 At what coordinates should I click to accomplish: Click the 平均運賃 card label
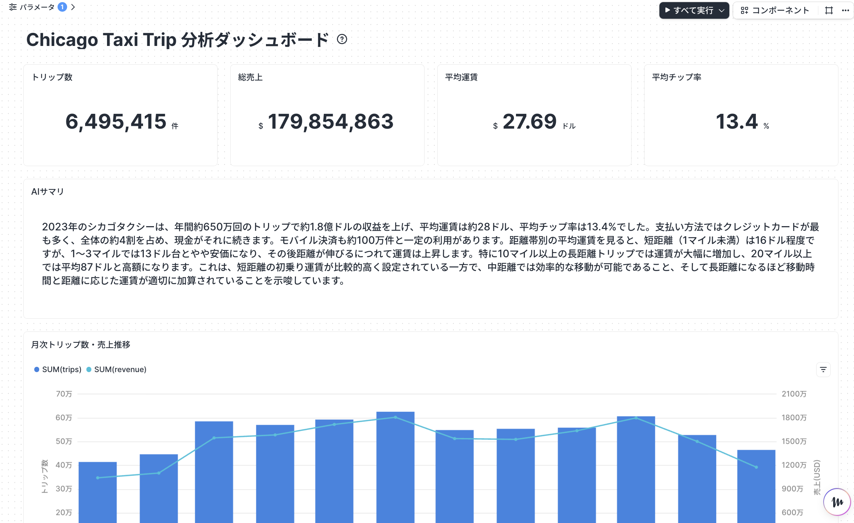pyautogui.click(x=461, y=77)
